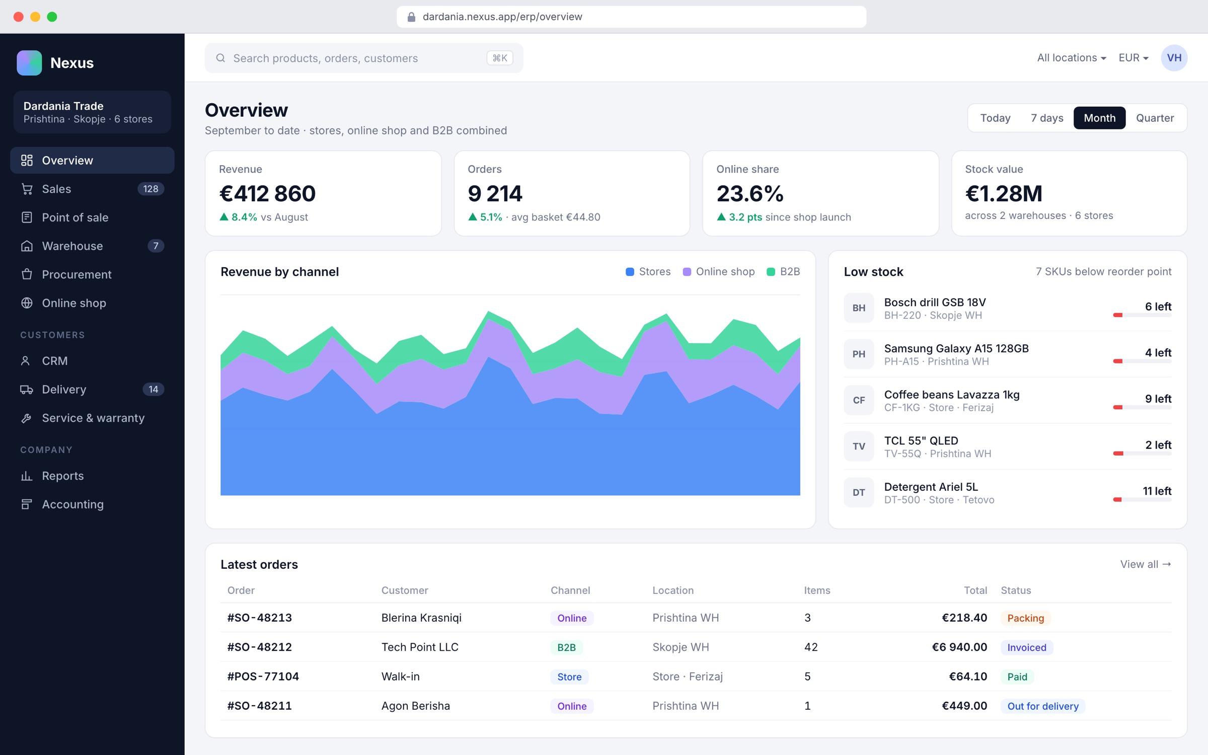Click customer name Agon Berisha
The height and width of the screenshot is (755, 1208).
point(416,706)
